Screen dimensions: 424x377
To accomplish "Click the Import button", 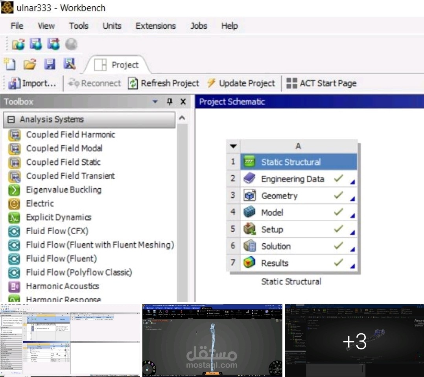I will click(x=32, y=83).
